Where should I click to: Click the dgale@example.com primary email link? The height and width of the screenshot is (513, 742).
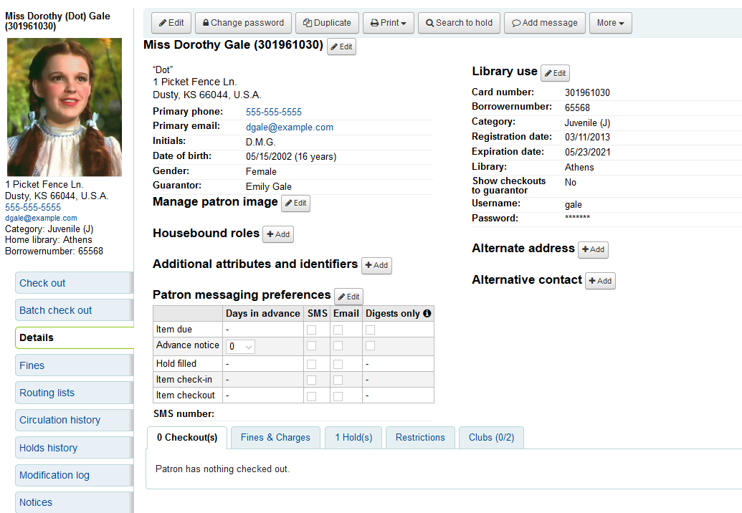tap(289, 127)
